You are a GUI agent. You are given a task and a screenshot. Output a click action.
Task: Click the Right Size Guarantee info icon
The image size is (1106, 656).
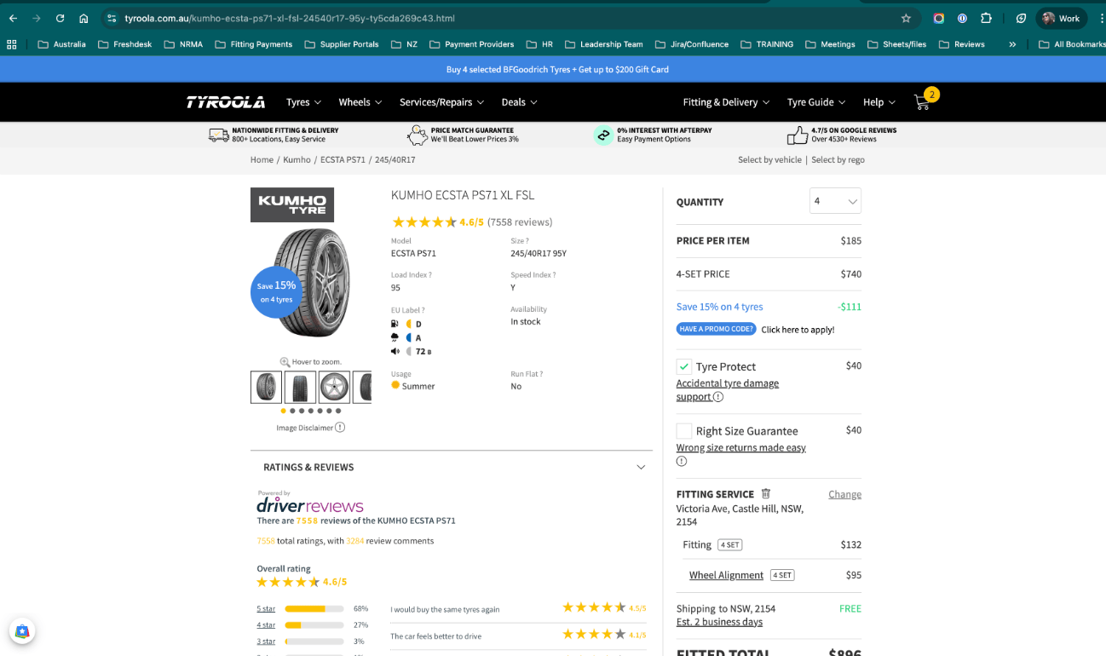click(x=682, y=462)
